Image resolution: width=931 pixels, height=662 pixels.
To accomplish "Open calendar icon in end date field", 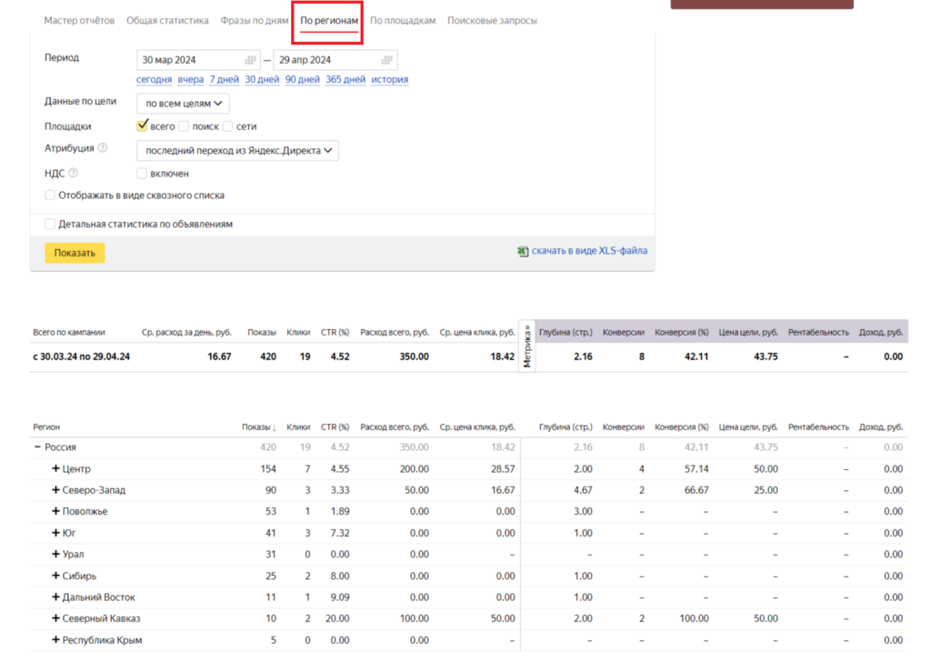I will click(387, 60).
